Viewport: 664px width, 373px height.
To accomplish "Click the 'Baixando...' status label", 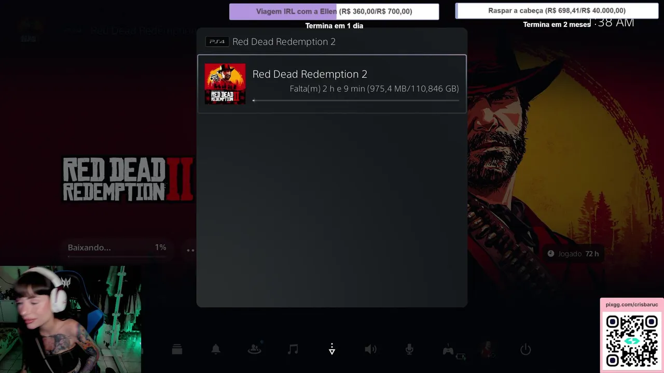I will [x=89, y=248].
